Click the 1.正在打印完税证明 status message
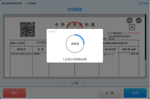 75,59
